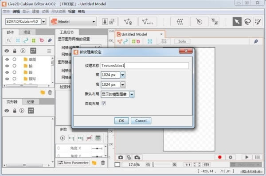Toggle visibility of 眼 folder

tap(7, 72)
